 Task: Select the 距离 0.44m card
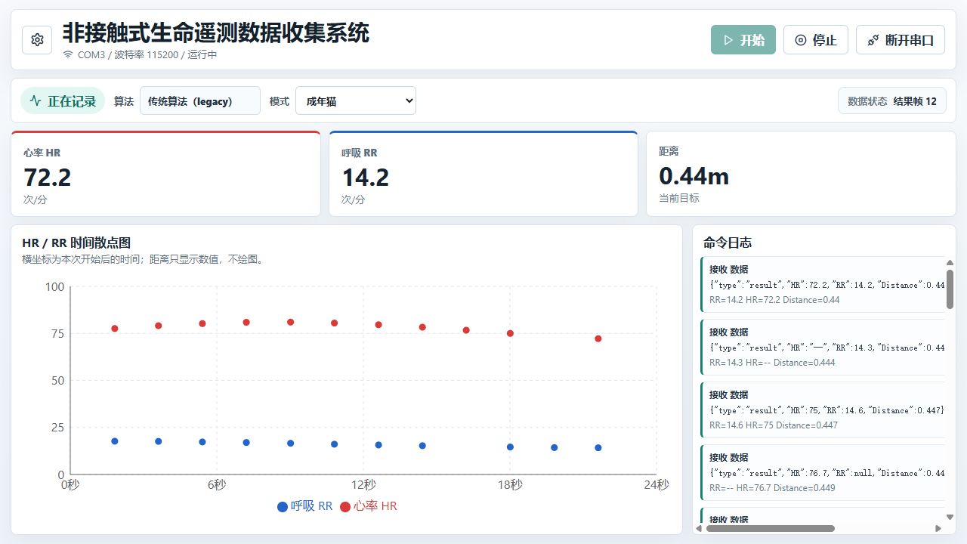pos(801,174)
